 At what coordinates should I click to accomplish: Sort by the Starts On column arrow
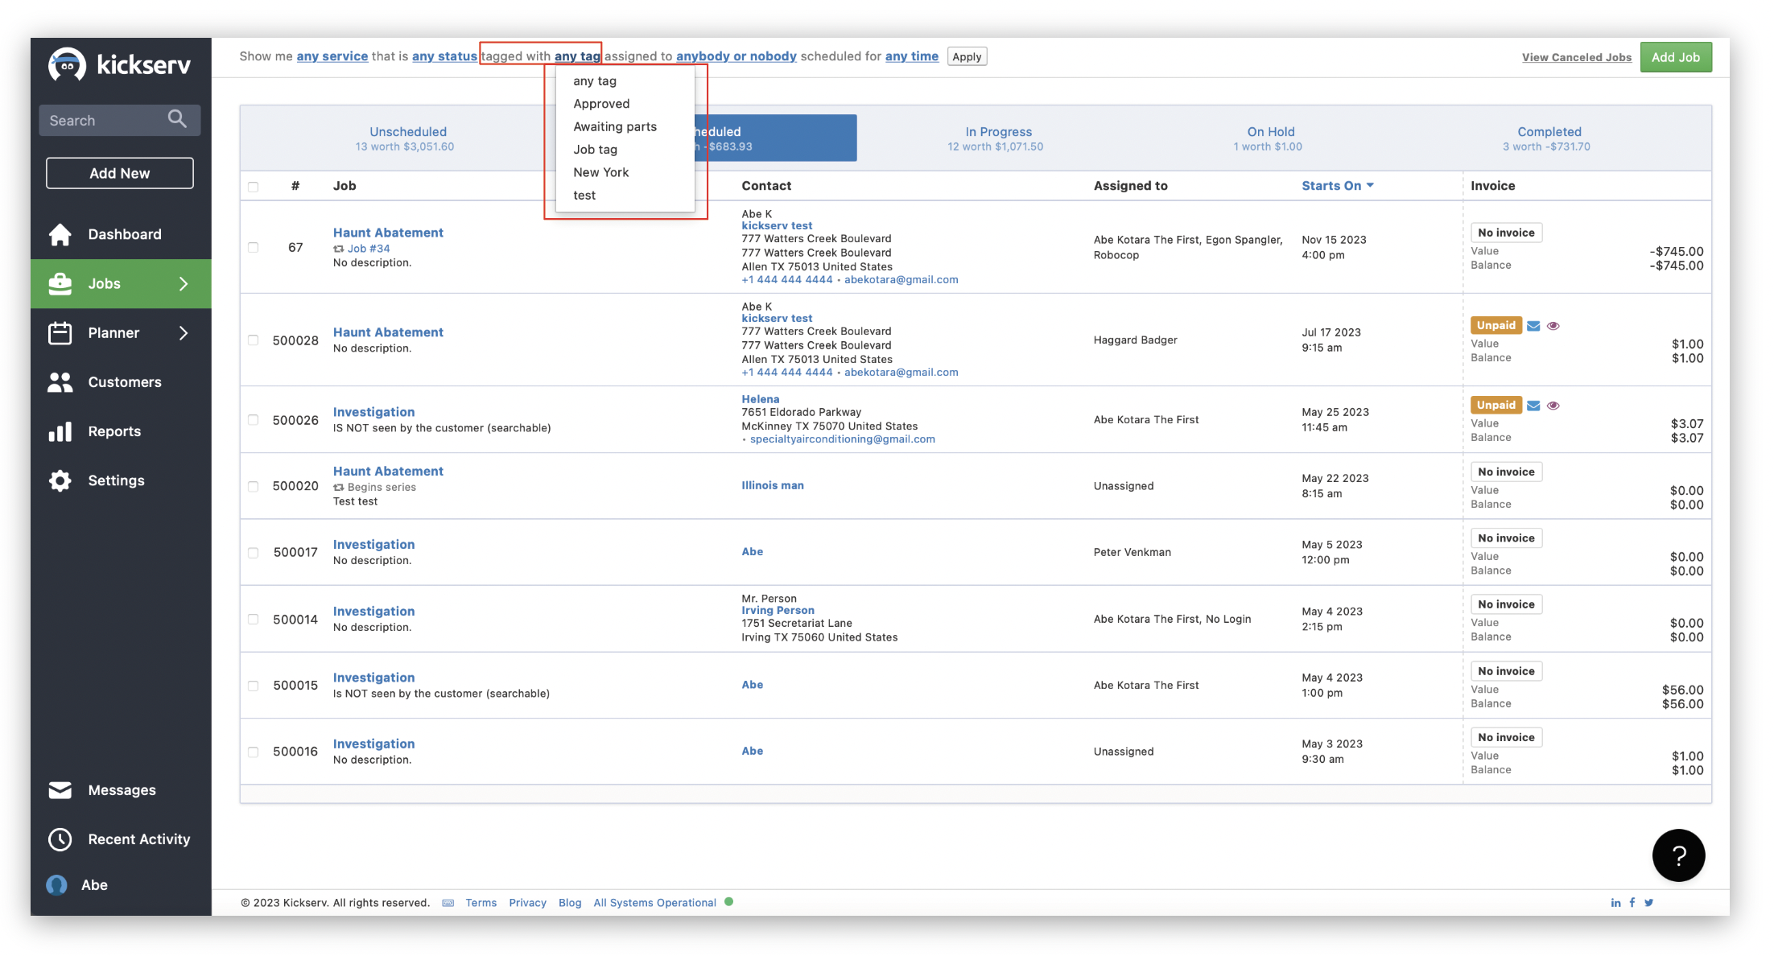[1370, 186]
